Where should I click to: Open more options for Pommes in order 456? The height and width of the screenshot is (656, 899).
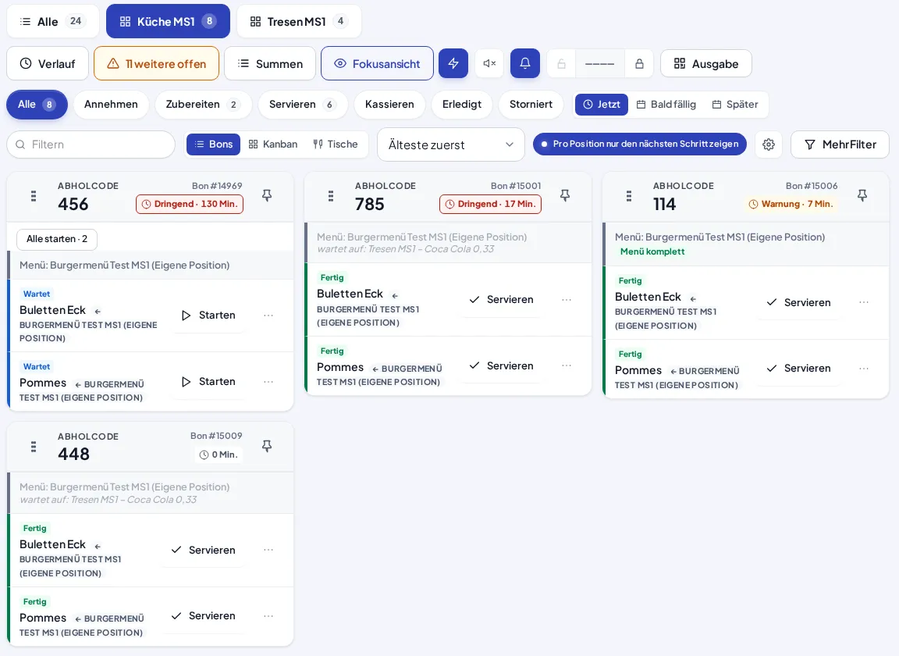(268, 382)
